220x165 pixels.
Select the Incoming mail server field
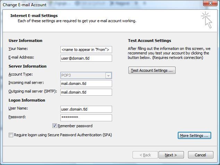coord(86,84)
